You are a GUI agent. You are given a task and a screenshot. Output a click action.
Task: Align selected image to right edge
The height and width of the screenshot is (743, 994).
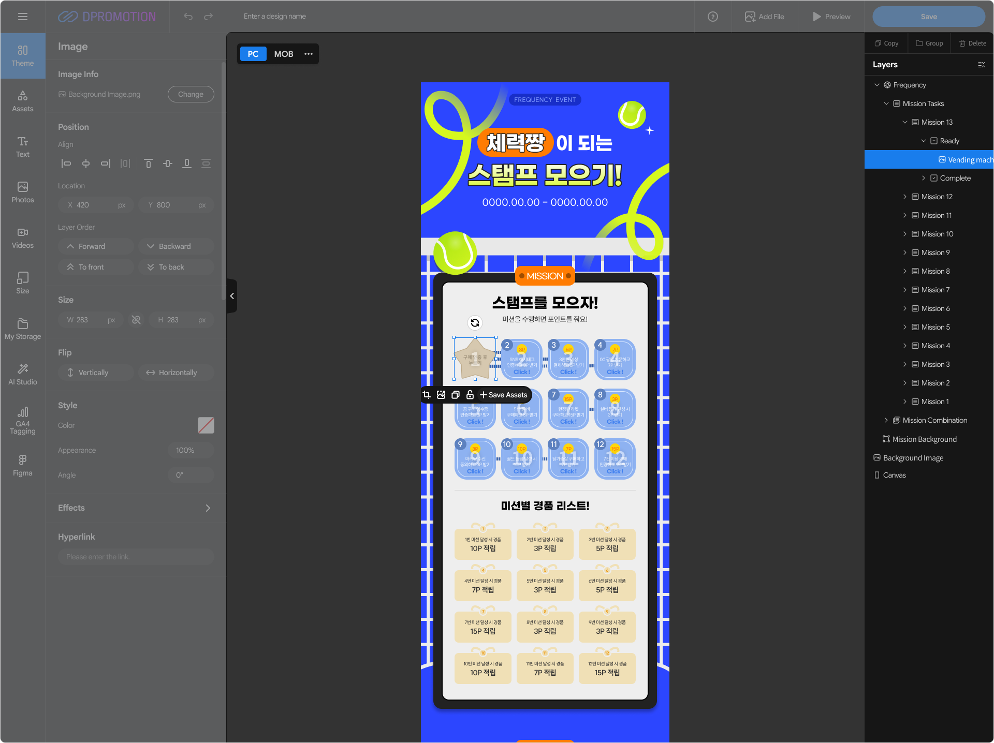click(x=106, y=164)
